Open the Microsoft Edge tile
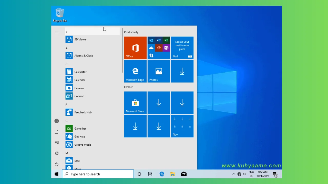Image resolution: width=328 pixels, height=184 pixels. [135, 71]
